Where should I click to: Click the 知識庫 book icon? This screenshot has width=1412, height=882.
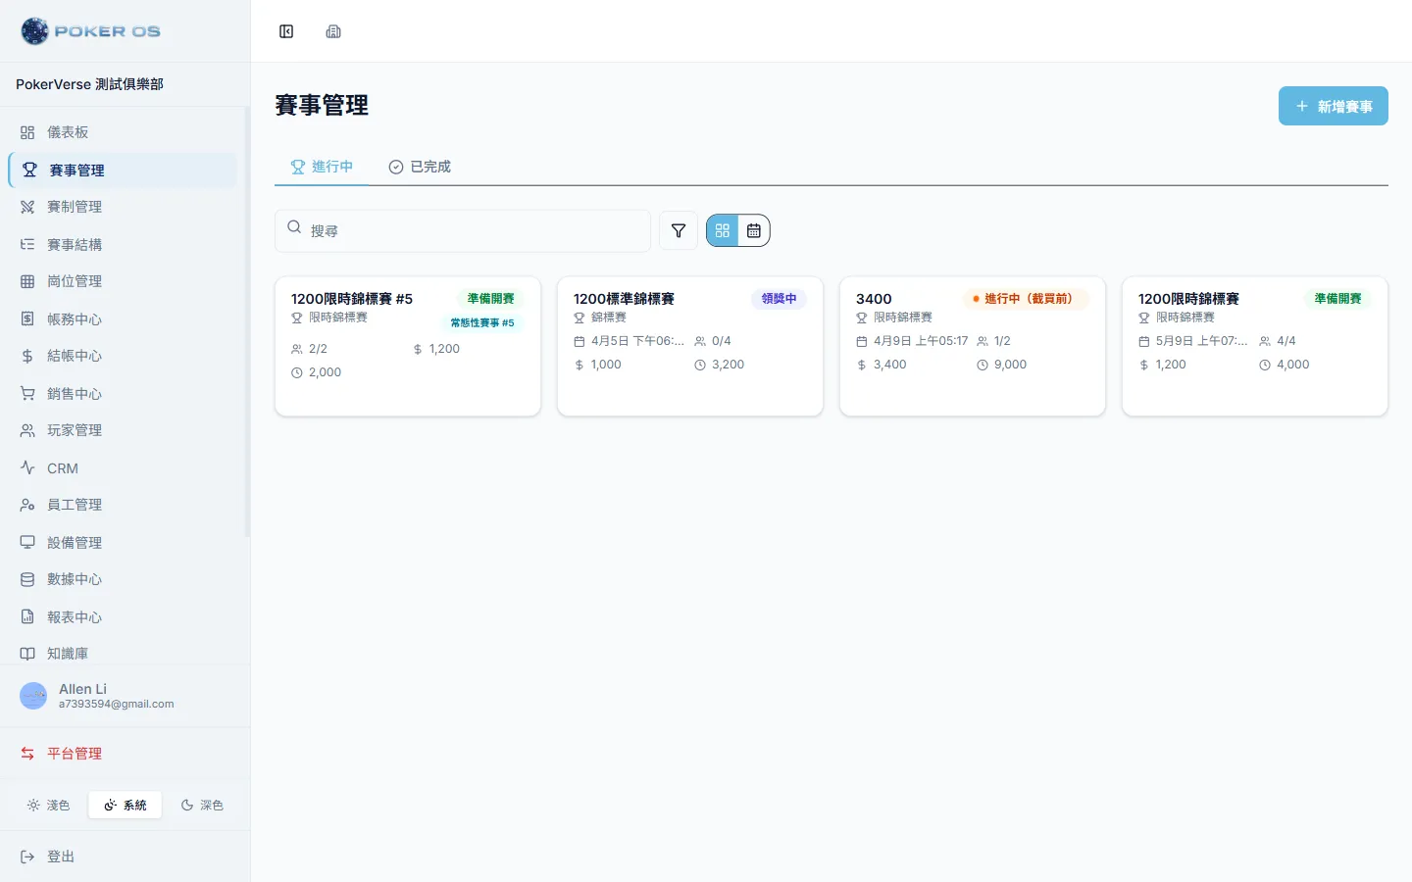point(27,654)
